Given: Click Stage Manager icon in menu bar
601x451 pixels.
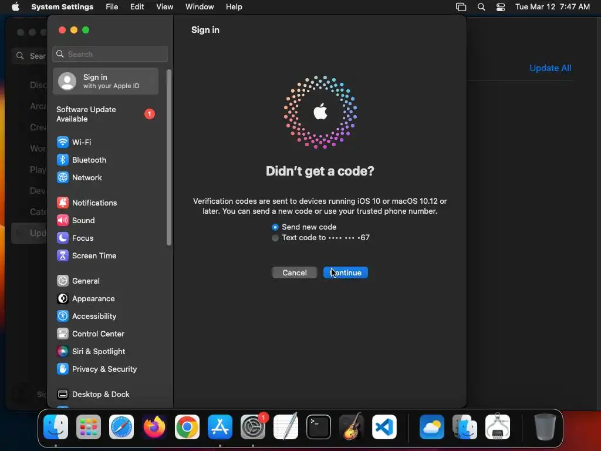Looking at the screenshot, I should (x=461, y=7).
